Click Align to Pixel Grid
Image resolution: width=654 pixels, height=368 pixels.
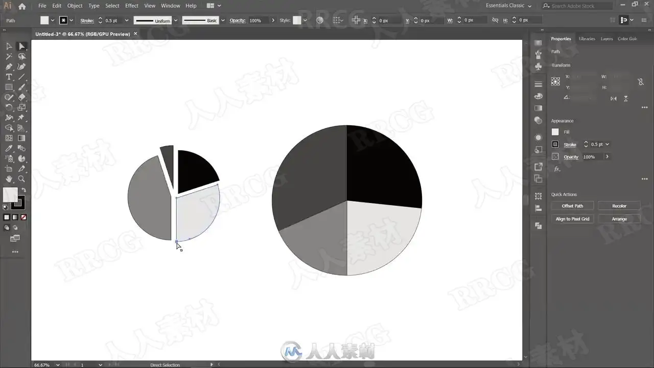(572, 219)
